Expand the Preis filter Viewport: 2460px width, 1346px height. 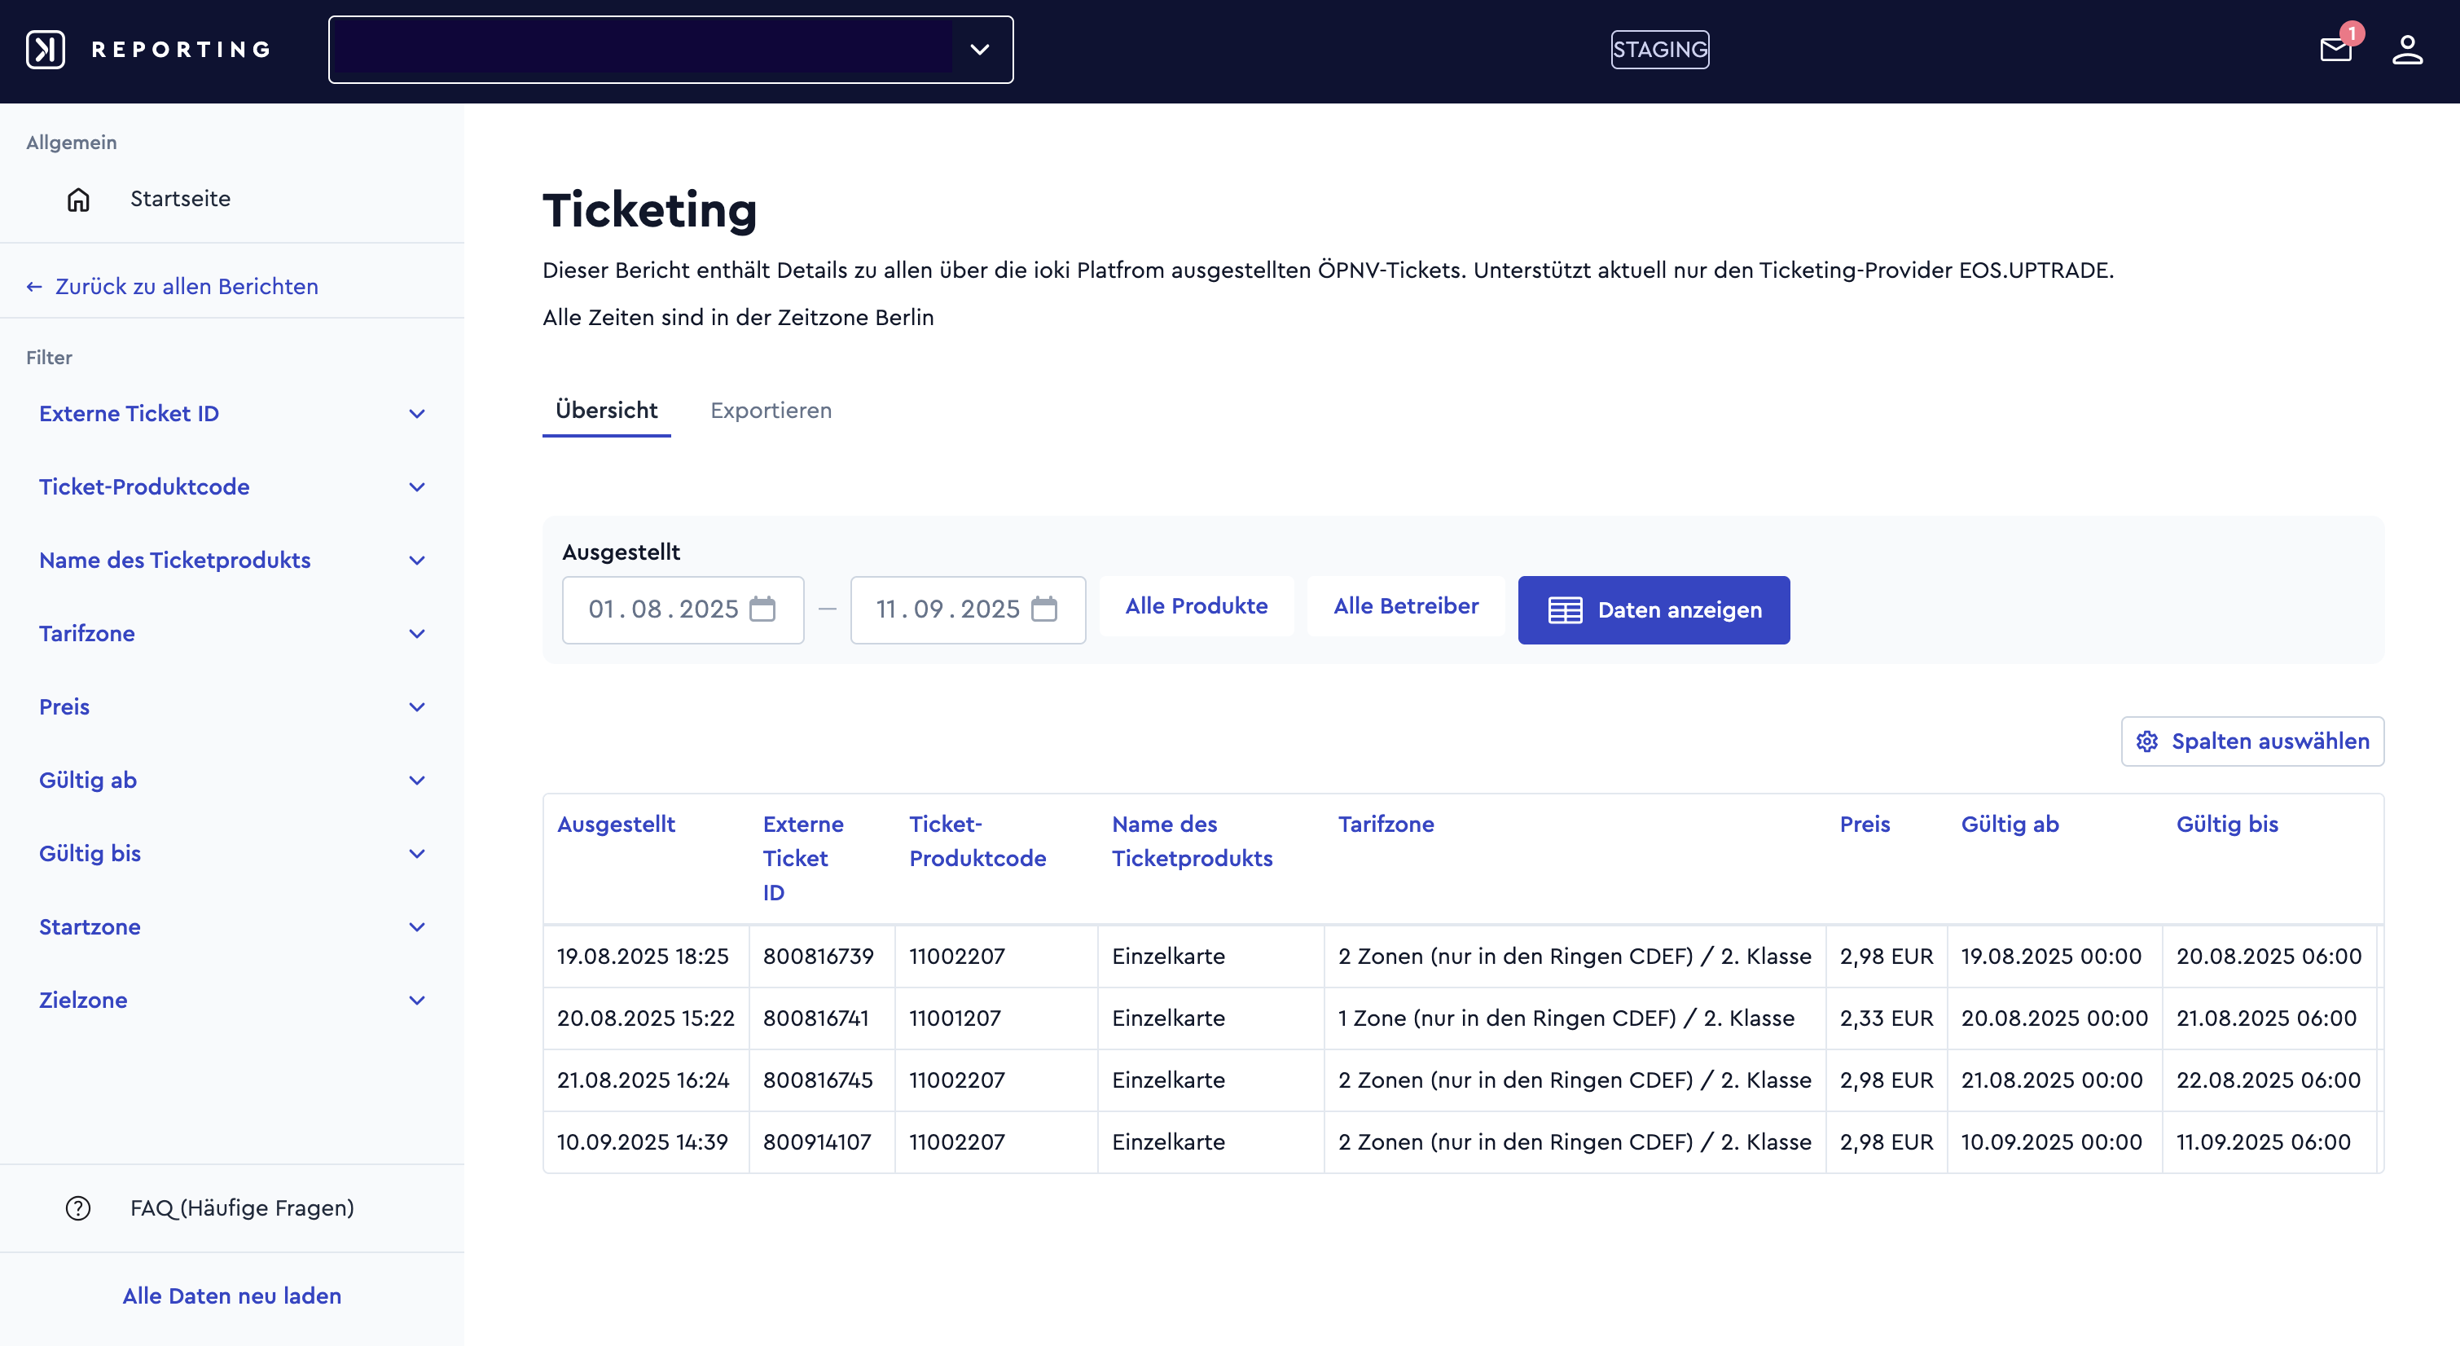coord(232,707)
